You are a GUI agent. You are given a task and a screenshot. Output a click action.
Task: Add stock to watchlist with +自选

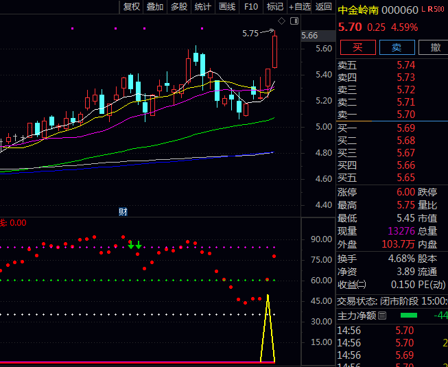click(x=300, y=7)
